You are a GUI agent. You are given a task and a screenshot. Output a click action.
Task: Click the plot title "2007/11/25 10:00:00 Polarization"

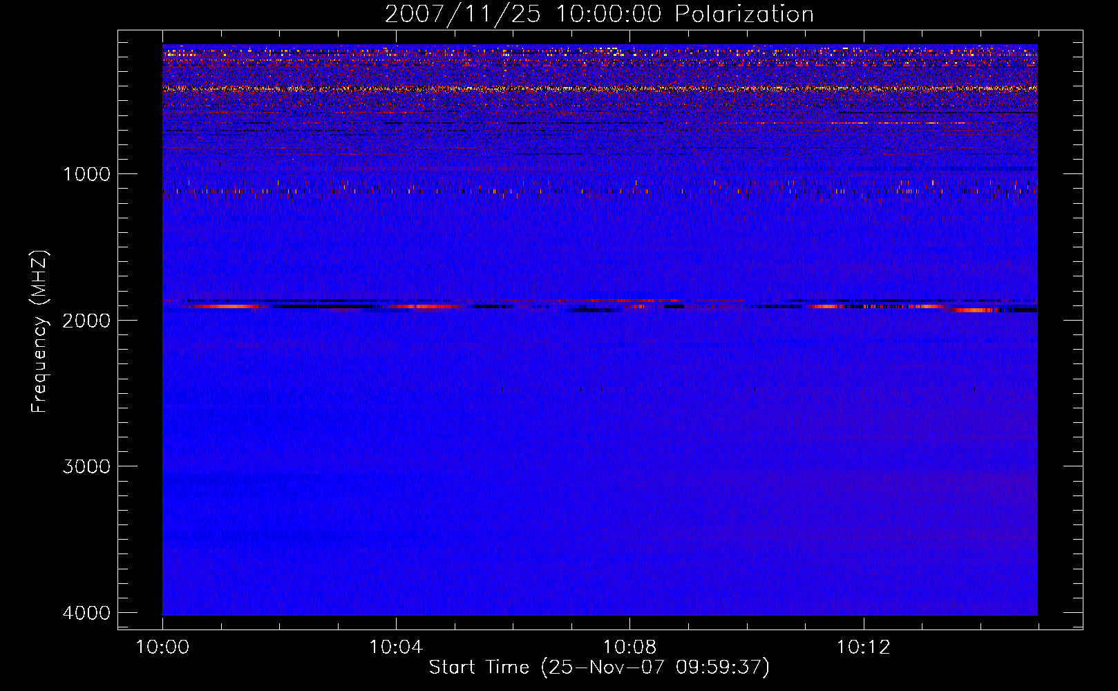point(599,14)
